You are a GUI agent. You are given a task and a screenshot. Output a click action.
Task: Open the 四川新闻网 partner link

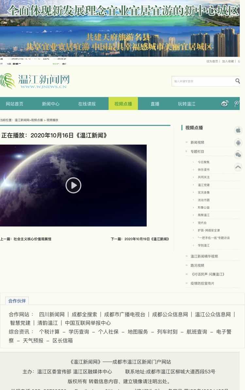coord(52,314)
